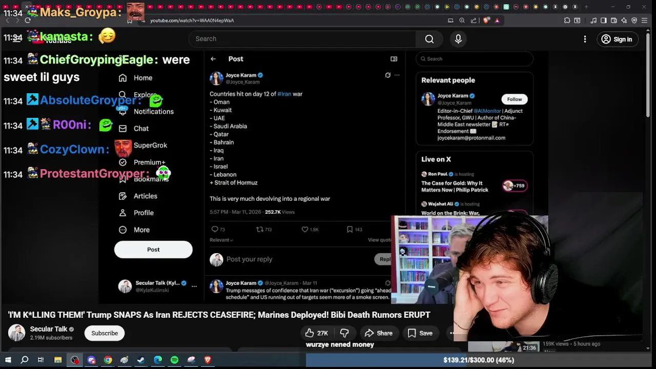656x369 pixels.
Task: Subscribe to Secular Talk
Action: point(105,333)
